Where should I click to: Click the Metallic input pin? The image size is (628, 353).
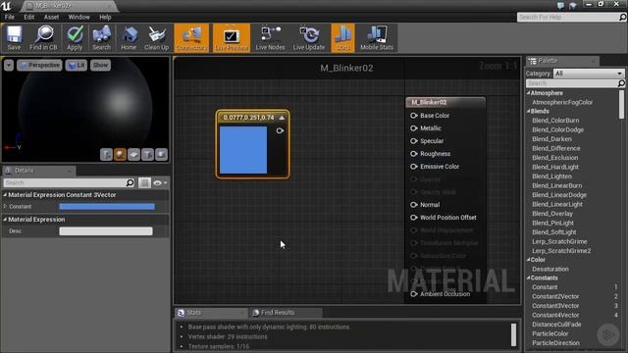pos(414,128)
